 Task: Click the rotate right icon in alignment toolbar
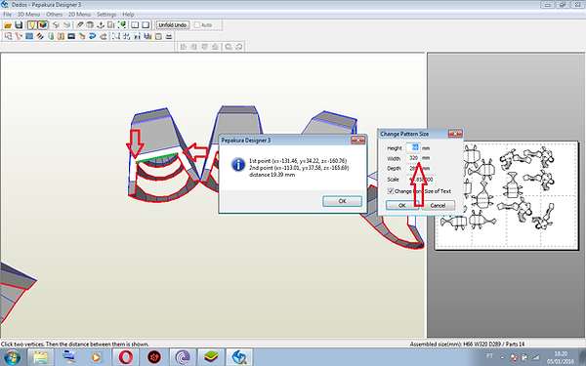pos(239,47)
